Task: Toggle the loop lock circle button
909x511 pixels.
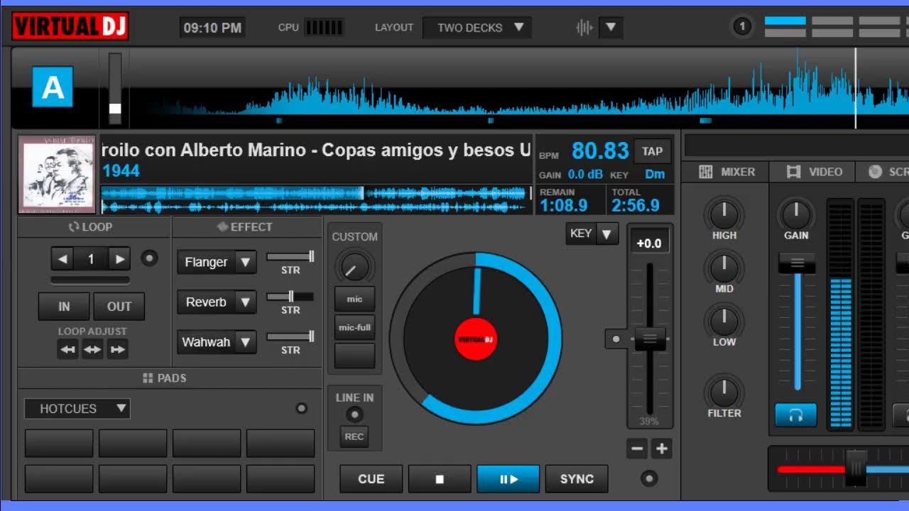Action: 149,258
